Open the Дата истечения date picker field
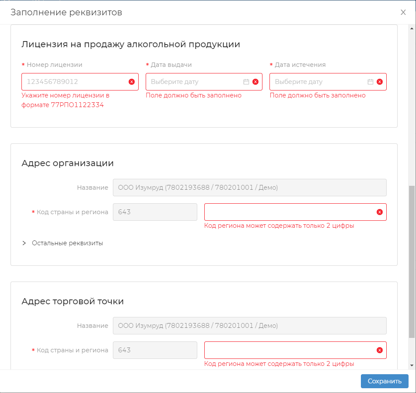This screenshot has height=393, width=416. pyautogui.click(x=319, y=82)
